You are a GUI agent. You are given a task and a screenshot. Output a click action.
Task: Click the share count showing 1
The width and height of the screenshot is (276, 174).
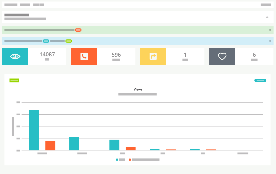coord(185,55)
